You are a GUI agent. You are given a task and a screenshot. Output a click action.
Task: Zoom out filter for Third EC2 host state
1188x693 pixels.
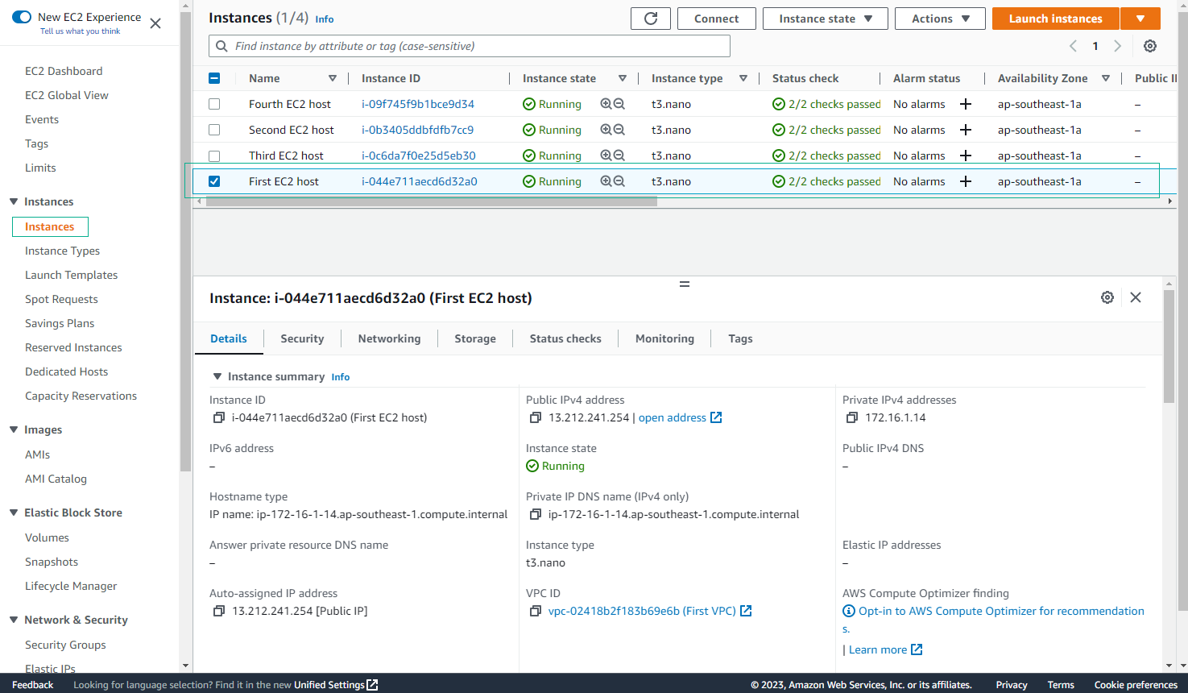[619, 156]
